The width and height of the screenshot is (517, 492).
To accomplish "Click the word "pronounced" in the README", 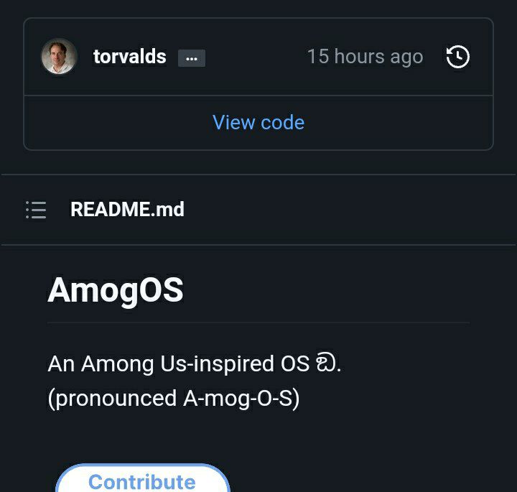I will 115,398.
